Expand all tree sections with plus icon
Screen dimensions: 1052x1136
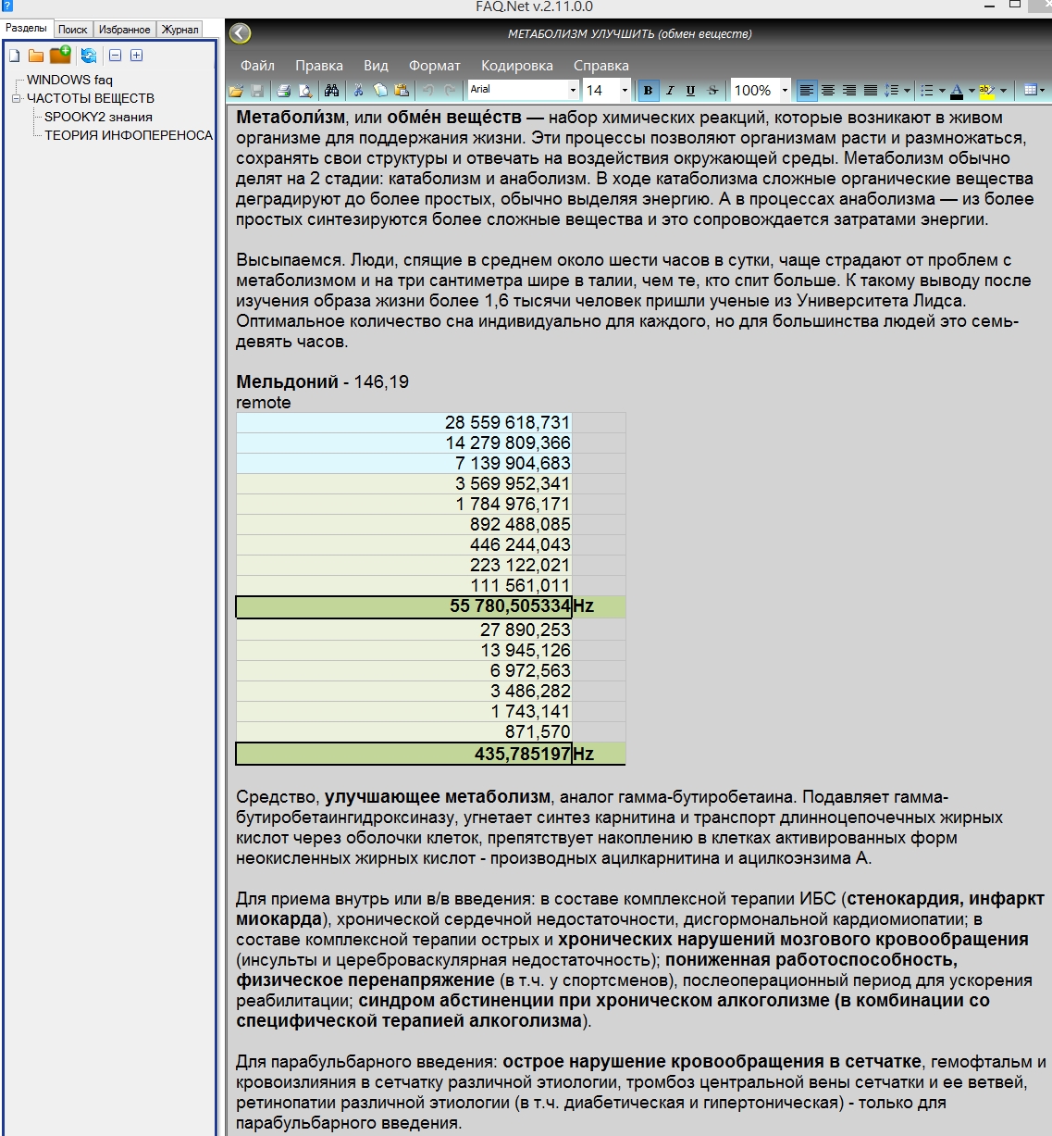(x=136, y=56)
